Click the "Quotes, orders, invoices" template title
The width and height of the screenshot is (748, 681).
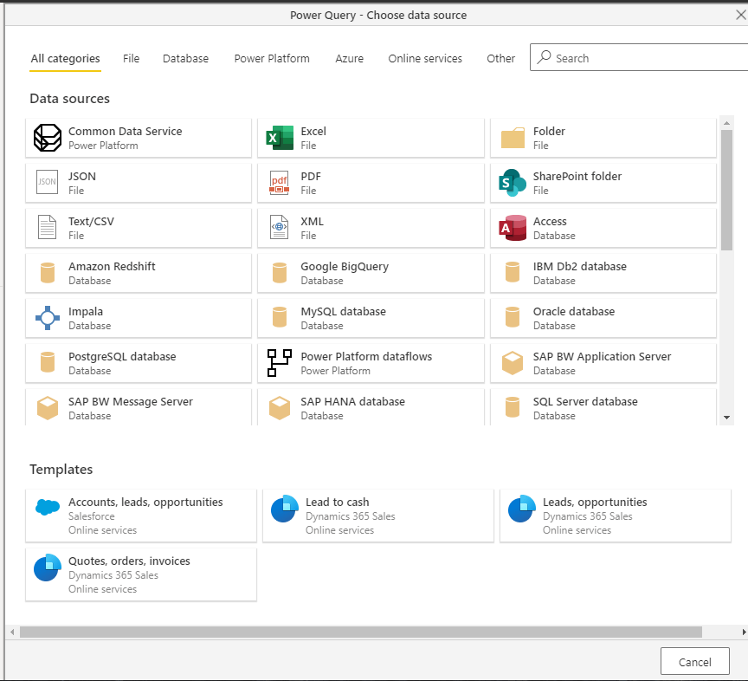pos(129,561)
